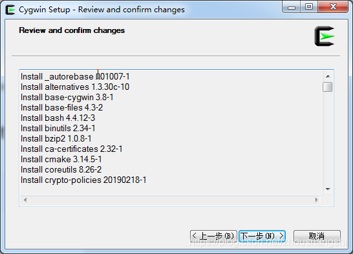
Task: Select line 'Install crypto-policies 20190218-1'
Action: pos(83,180)
